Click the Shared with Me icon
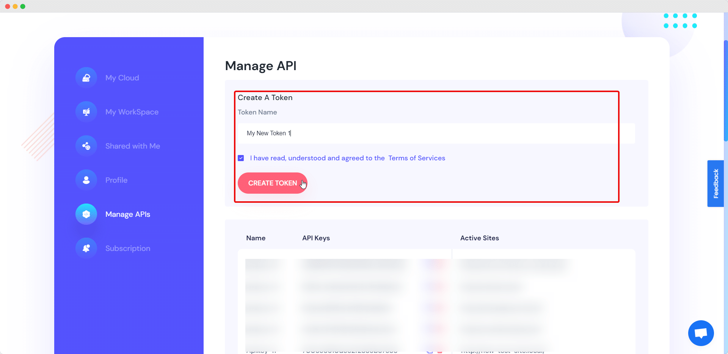 pos(86,146)
